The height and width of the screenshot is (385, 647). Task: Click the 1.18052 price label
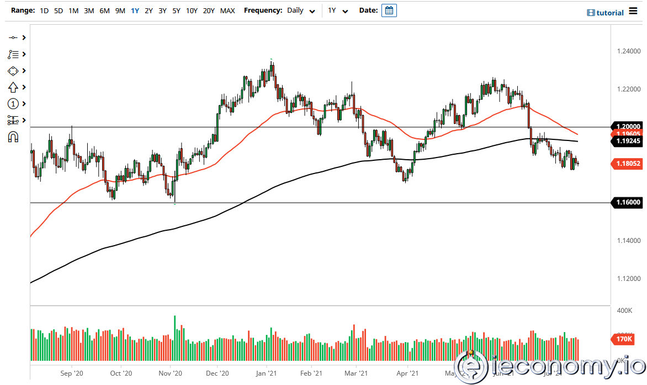627,164
